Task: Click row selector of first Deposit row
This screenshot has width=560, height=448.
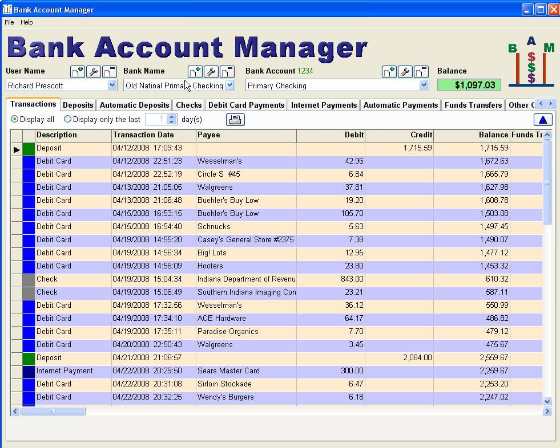Action: [x=17, y=149]
